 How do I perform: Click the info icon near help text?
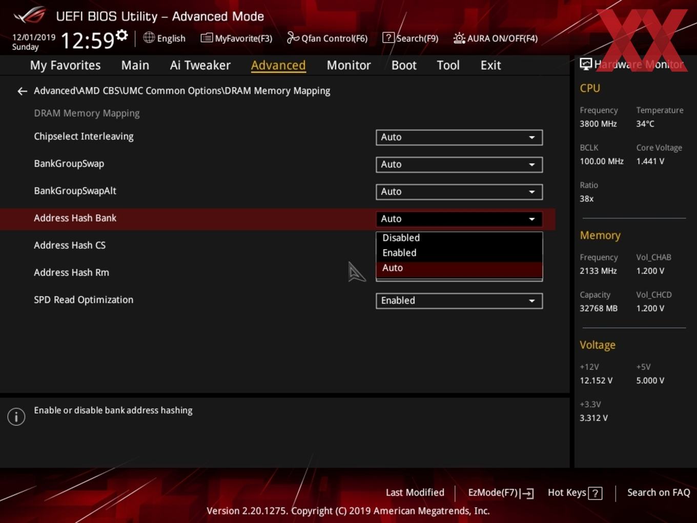point(16,416)
